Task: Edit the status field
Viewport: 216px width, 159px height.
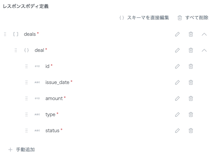Action: (177, 131)
